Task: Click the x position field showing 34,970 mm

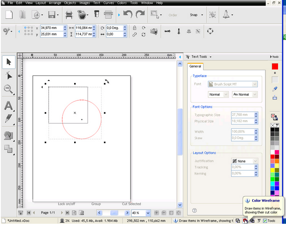Action: pyautogui.click(x=52, y=28)
